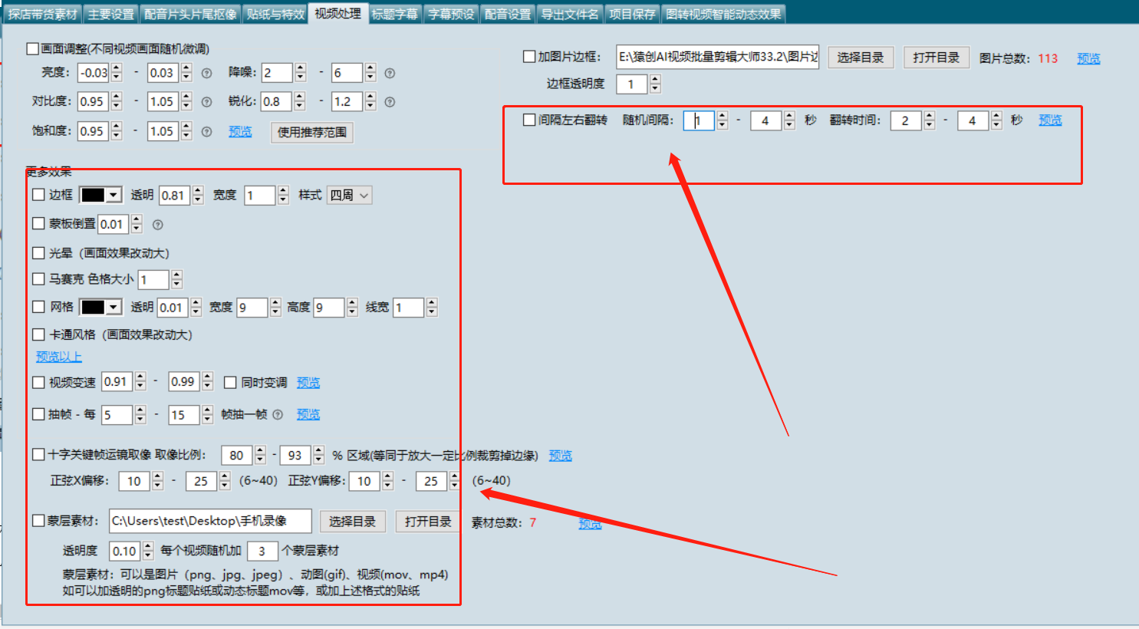The width and height of the screenshot is (1139, 629).
Task: Click 预览 link in flip interval row
Action: click(x=1050, y=120)
